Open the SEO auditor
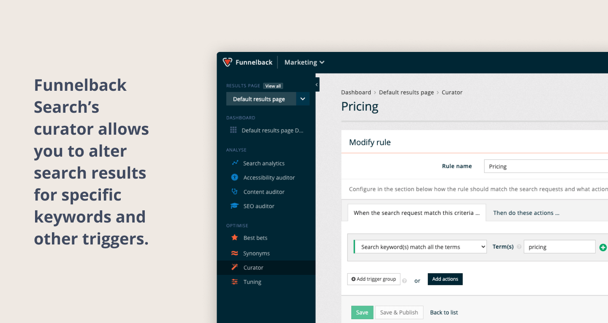 (x=258, y=206)
